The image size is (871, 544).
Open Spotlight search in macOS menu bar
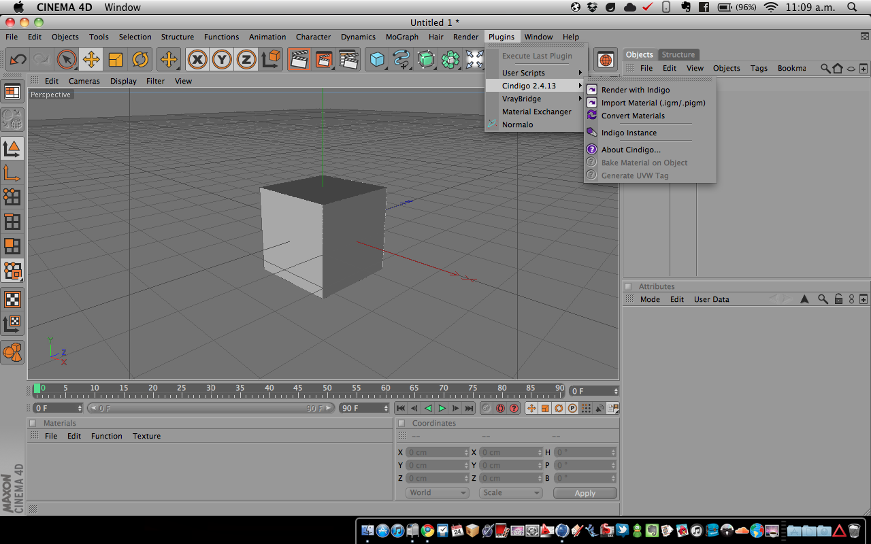[x=852, y=7]
